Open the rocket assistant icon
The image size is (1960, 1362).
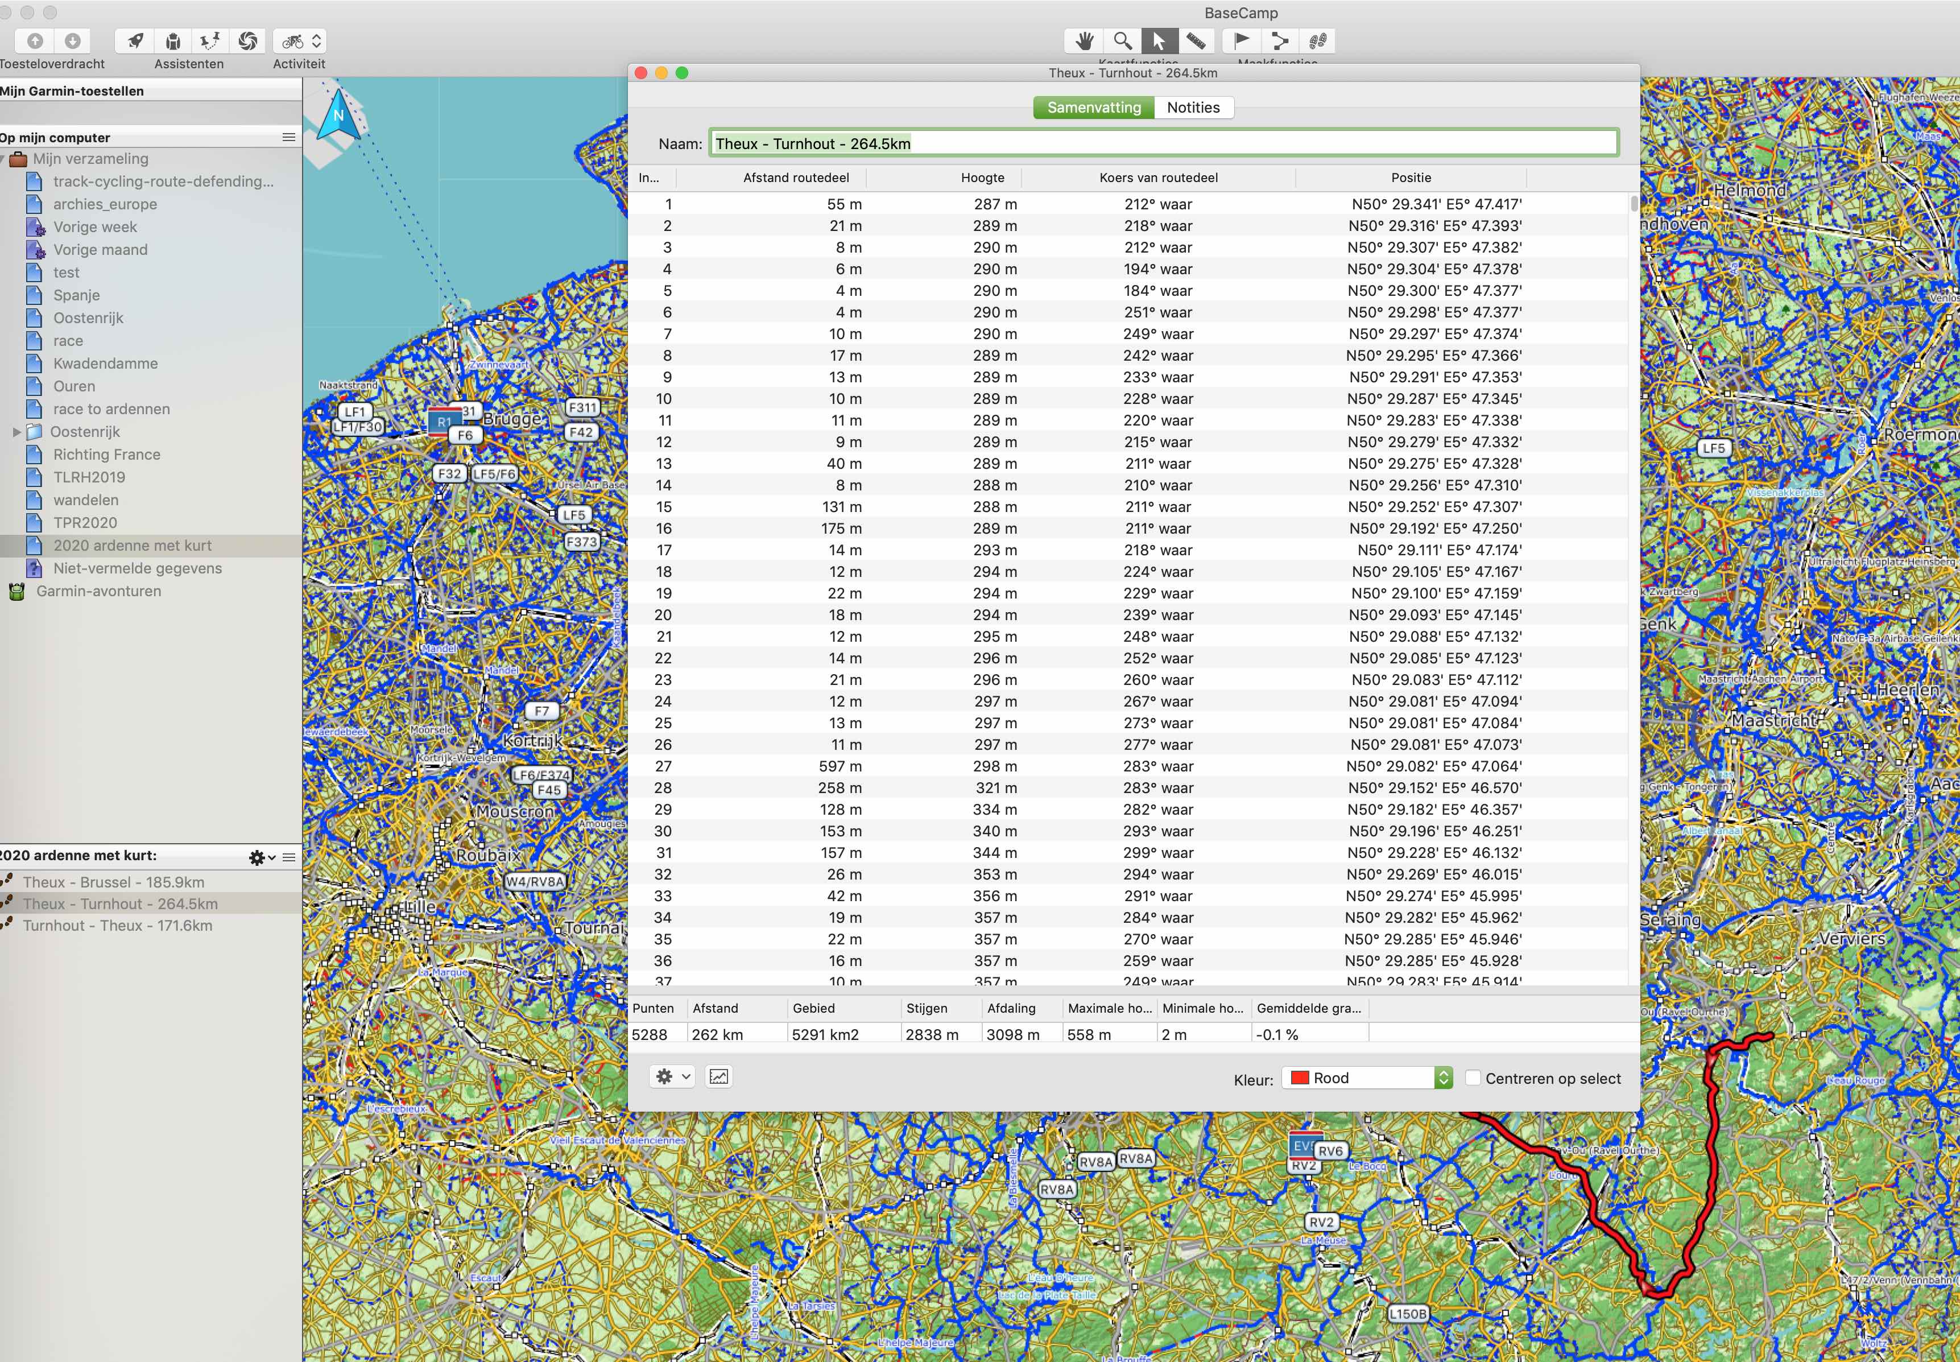(x=135, y=40)
